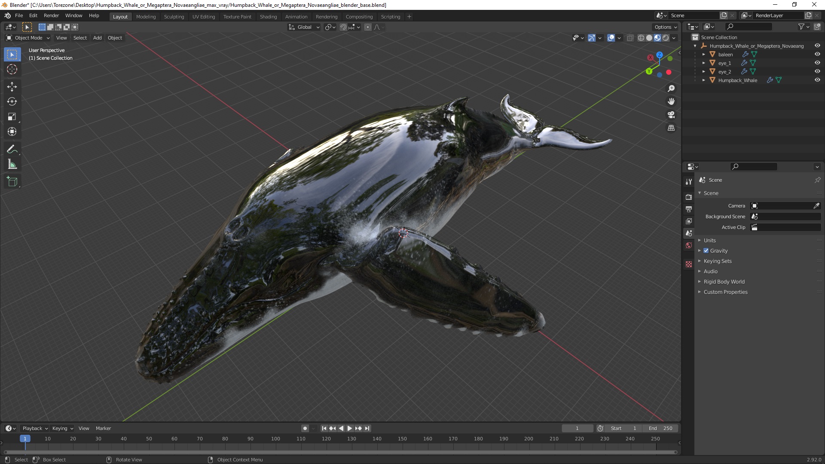
Task: Toggle X-ray display mode
Action: [x=630, y=38]
